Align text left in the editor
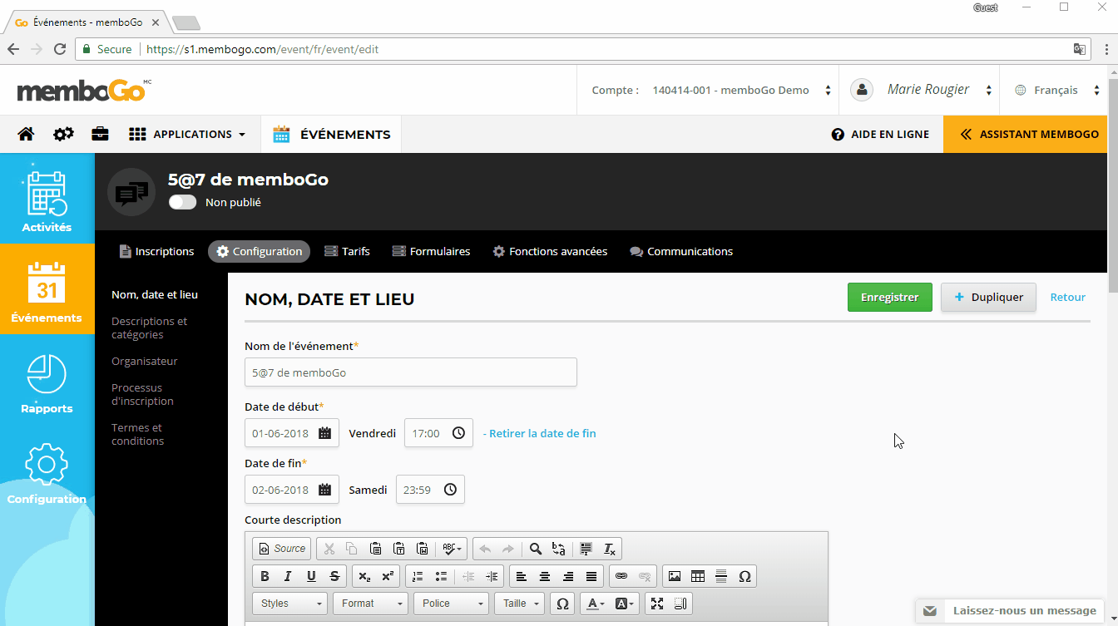The width and height of the screenshot is (1118, 626). coord(522,576)
